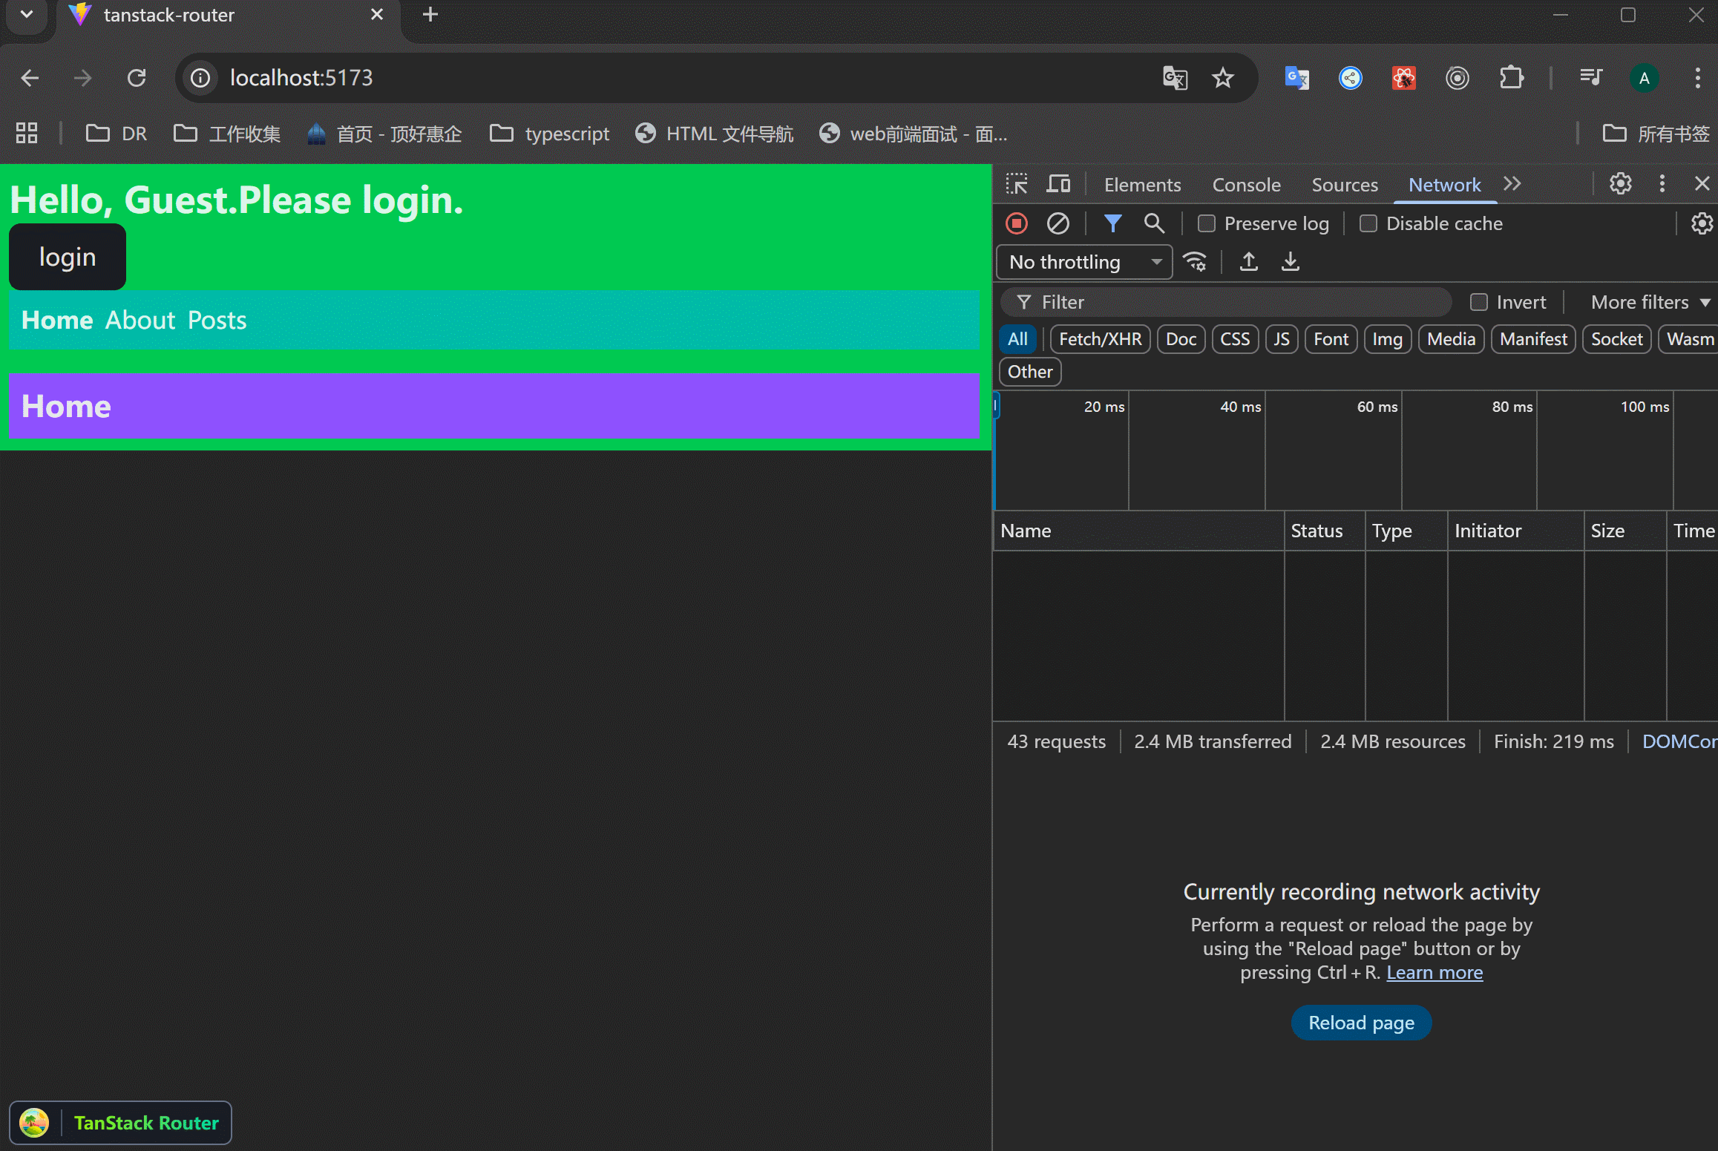Clear the network log
Viewport: 1718px width, 1151px height.
click(x=1058, y=223)
